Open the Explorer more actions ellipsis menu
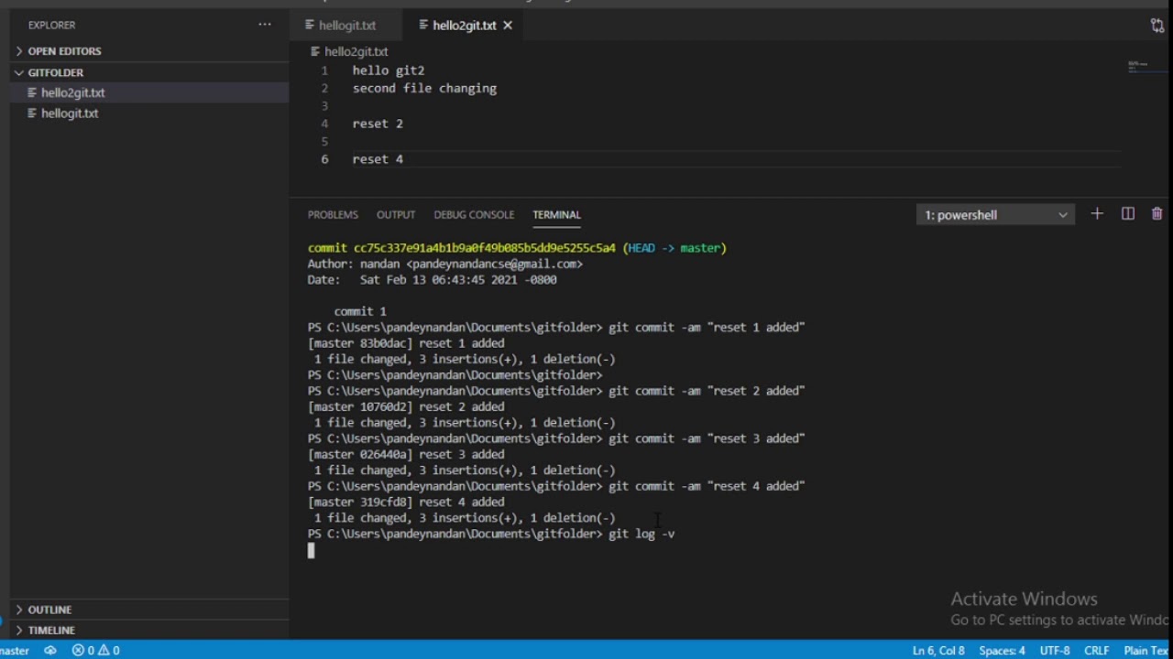 coord(265,25)
